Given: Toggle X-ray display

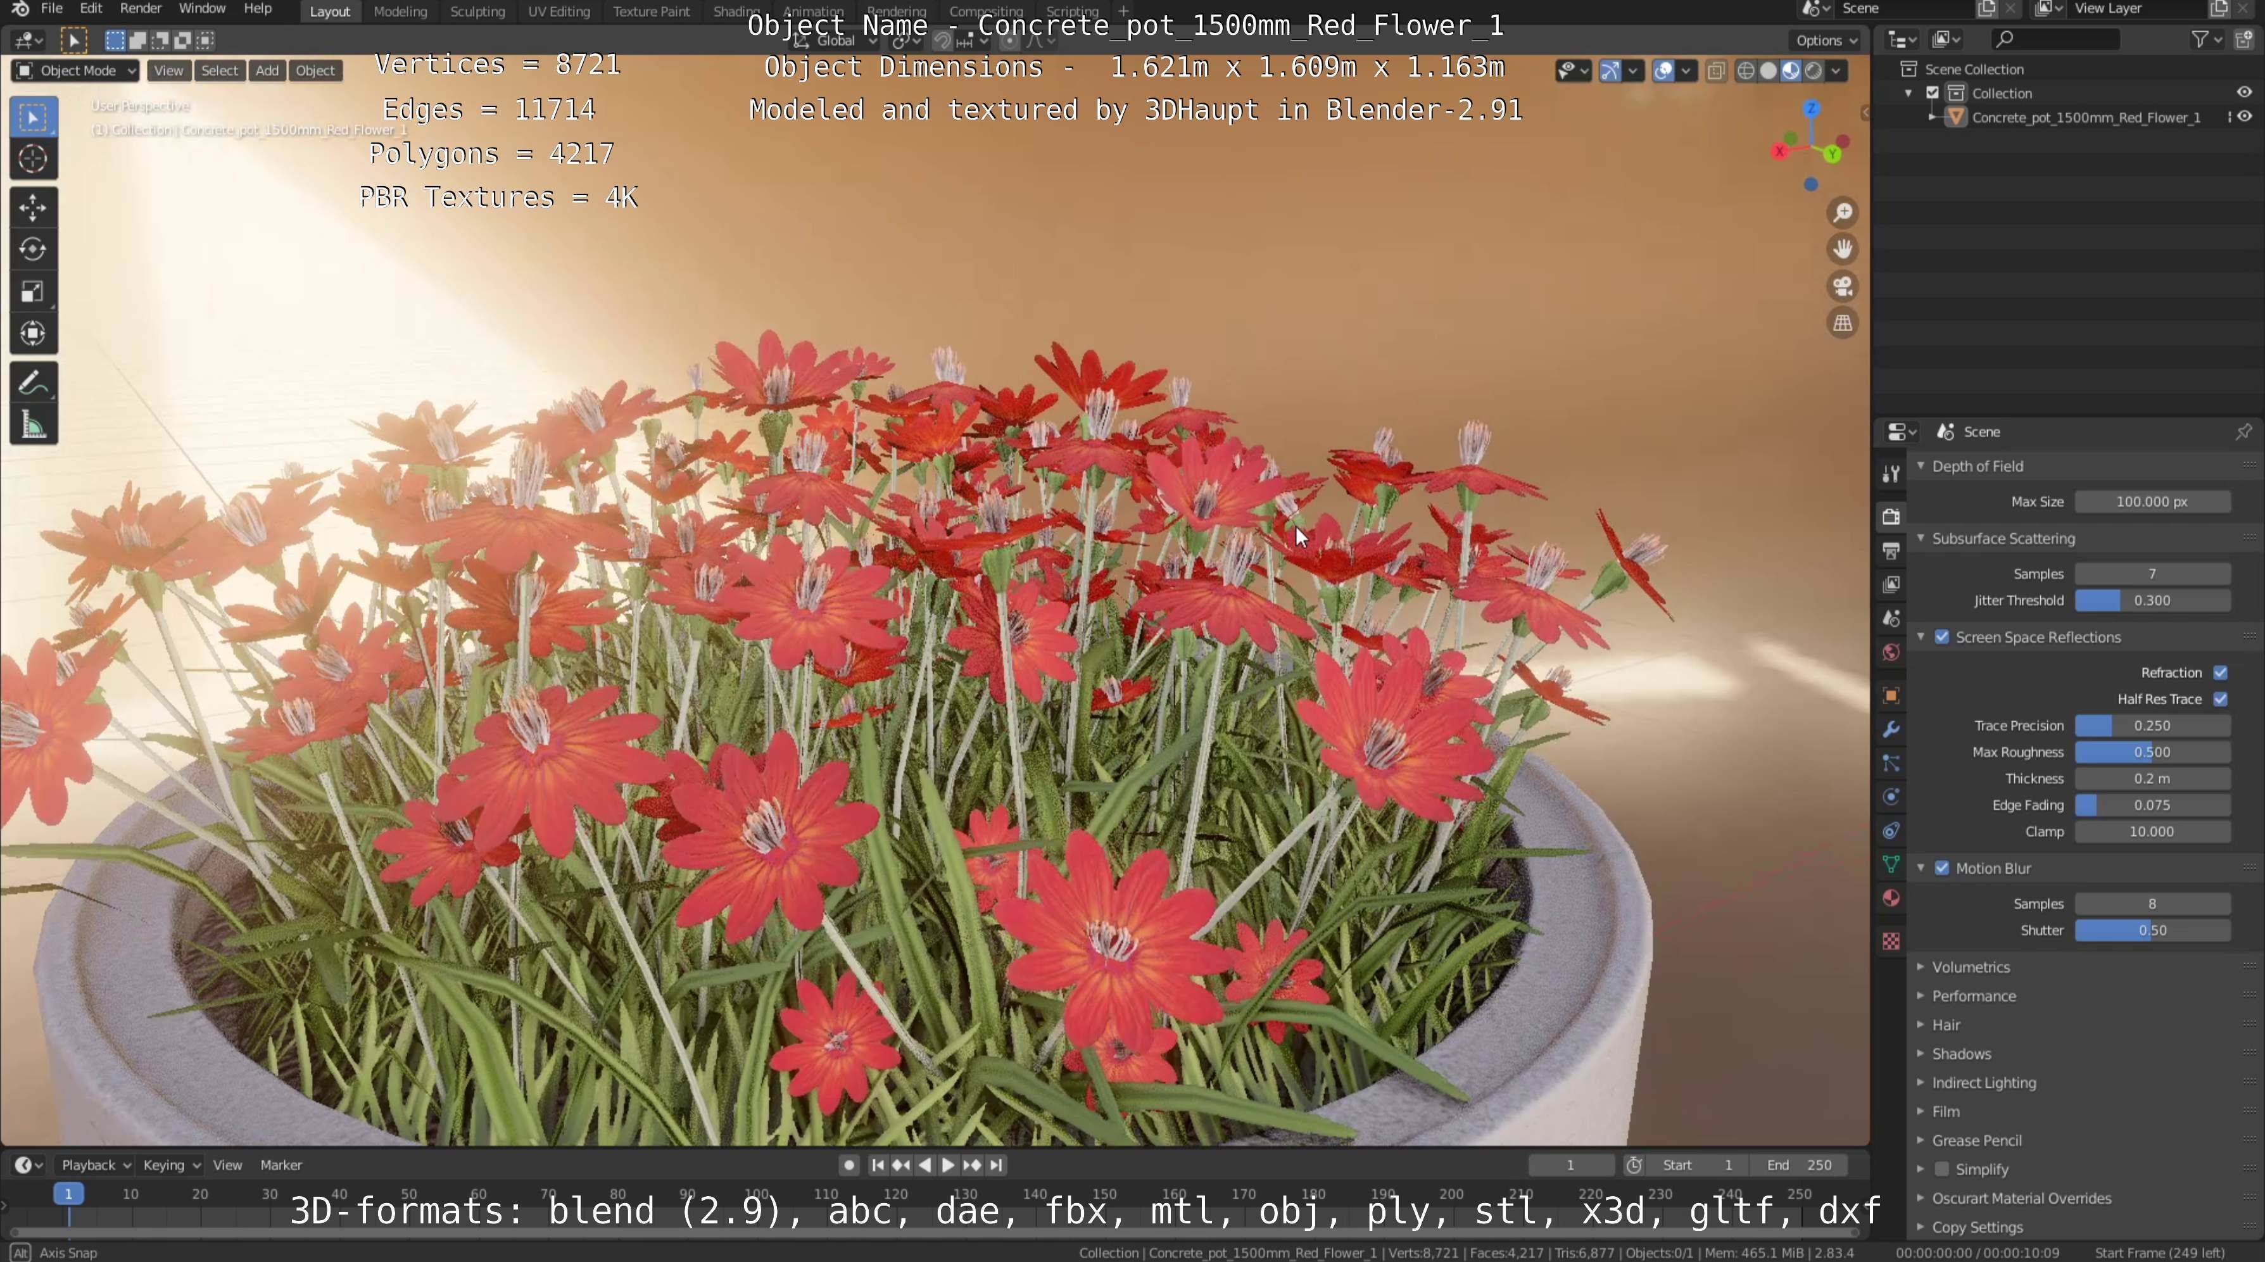Looking at the screenshot, I should coord(1715,71).
